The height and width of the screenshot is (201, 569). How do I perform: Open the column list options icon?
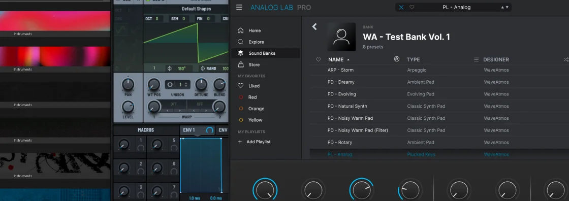[x=476, y=59]
